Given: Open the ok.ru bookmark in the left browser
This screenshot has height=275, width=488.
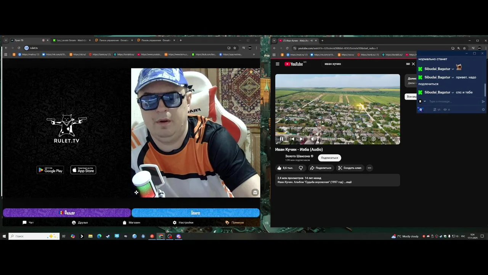Looking at the screenshot, I should point(78,55).
